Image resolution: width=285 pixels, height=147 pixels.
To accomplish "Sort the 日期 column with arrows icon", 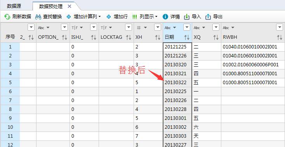I will tap(187, 37).
